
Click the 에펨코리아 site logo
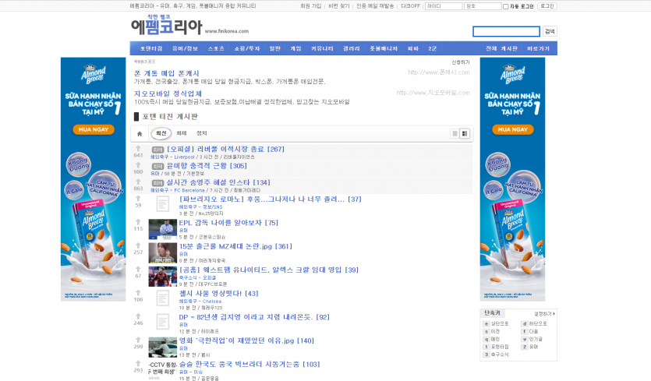pyautogui.click(x=166, y=27)
